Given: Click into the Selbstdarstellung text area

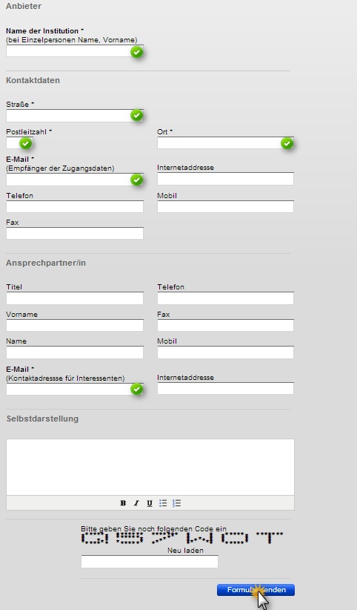Looking at the screenshot, I should pos(150,467).
